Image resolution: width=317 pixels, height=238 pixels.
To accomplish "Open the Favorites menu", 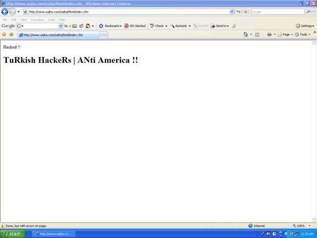I will 37,20.
